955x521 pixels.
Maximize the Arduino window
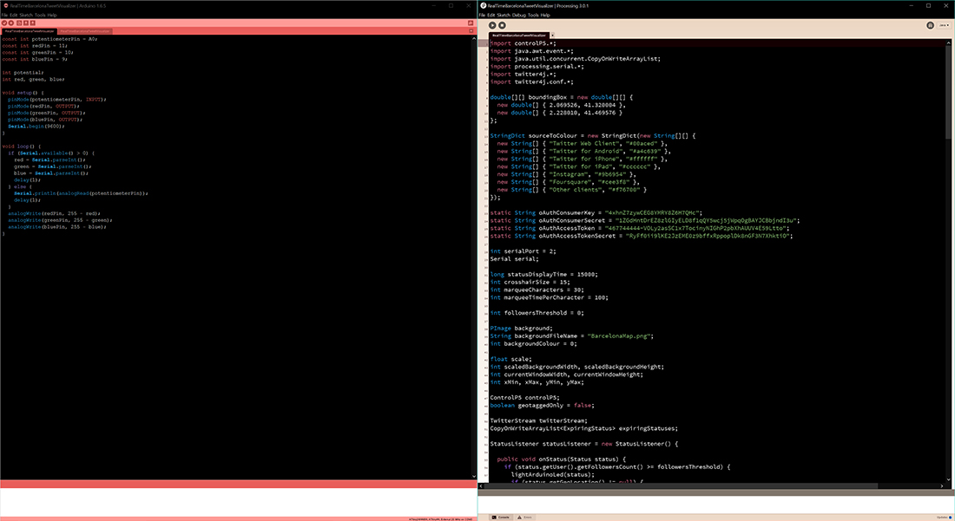click(x=451, y=5)
